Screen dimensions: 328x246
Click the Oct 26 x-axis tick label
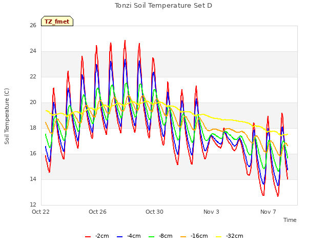[x=97, y=212]
